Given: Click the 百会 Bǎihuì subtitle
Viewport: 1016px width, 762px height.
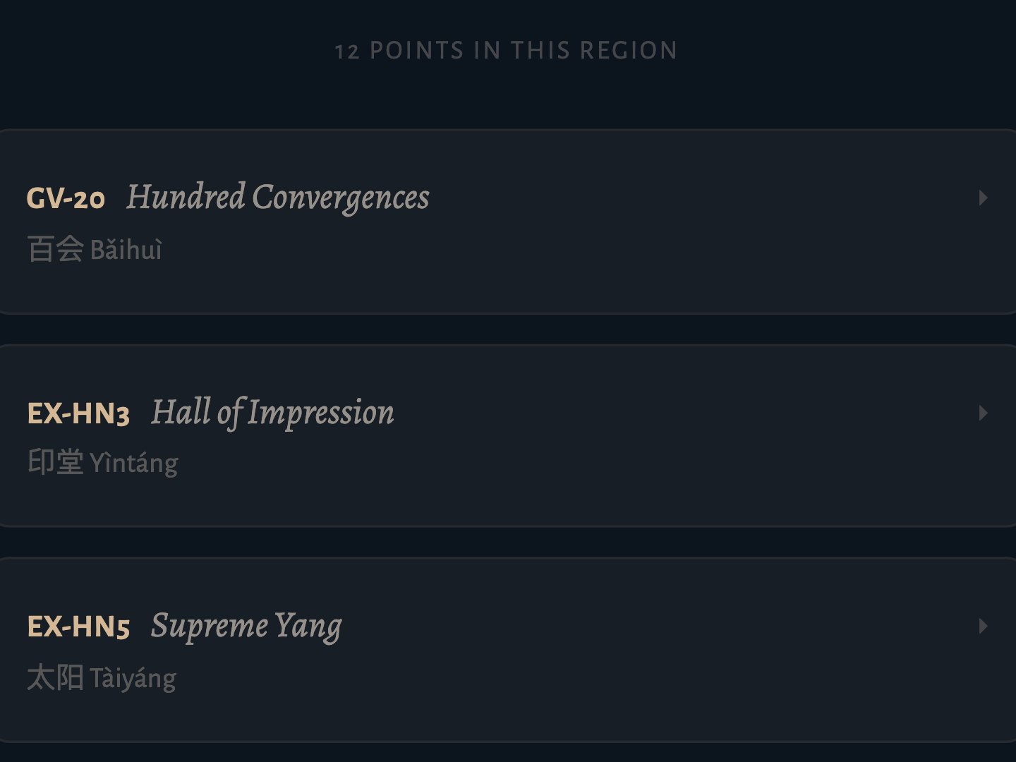Looking at the screenshot, I should (95, 249).
